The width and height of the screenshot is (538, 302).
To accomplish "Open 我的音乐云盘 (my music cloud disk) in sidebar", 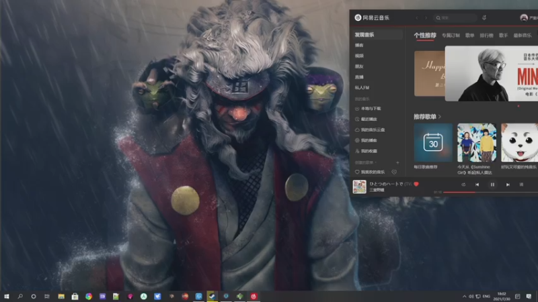I will point(373,130).
